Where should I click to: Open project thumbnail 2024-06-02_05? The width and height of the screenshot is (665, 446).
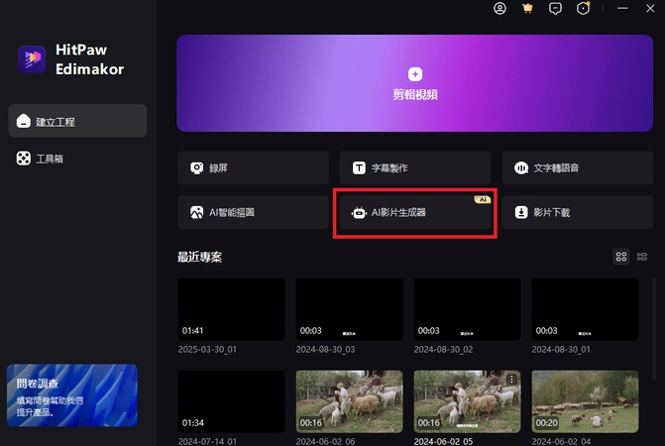(x=467, y=401)
